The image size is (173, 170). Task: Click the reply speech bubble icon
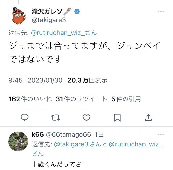pyautogui.click(x=25, y=117)
